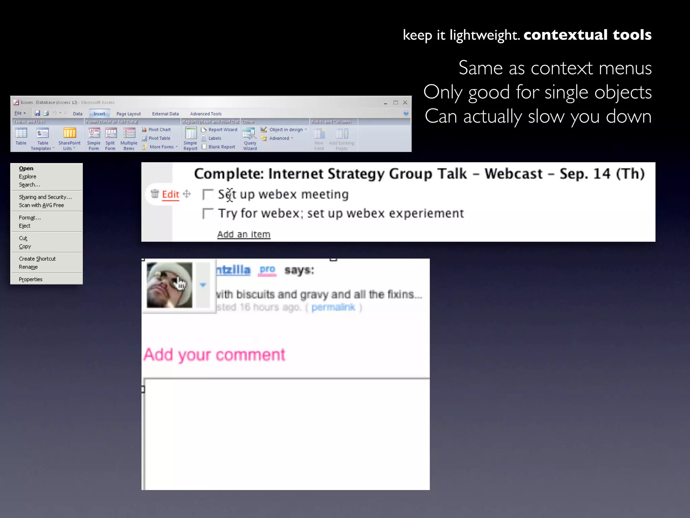Open SharePoint Lists dropdown
This screenshot has width=690, height=518.
tap(69, 139)
